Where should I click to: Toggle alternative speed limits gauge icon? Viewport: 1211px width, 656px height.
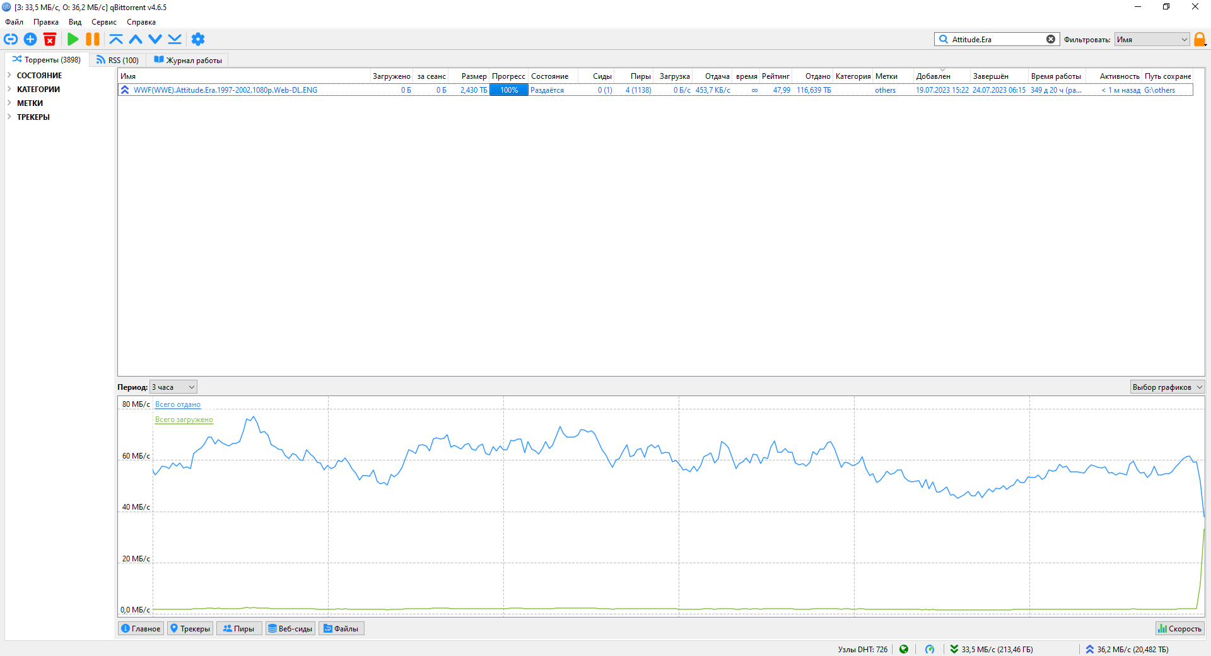tap(930, 649)
